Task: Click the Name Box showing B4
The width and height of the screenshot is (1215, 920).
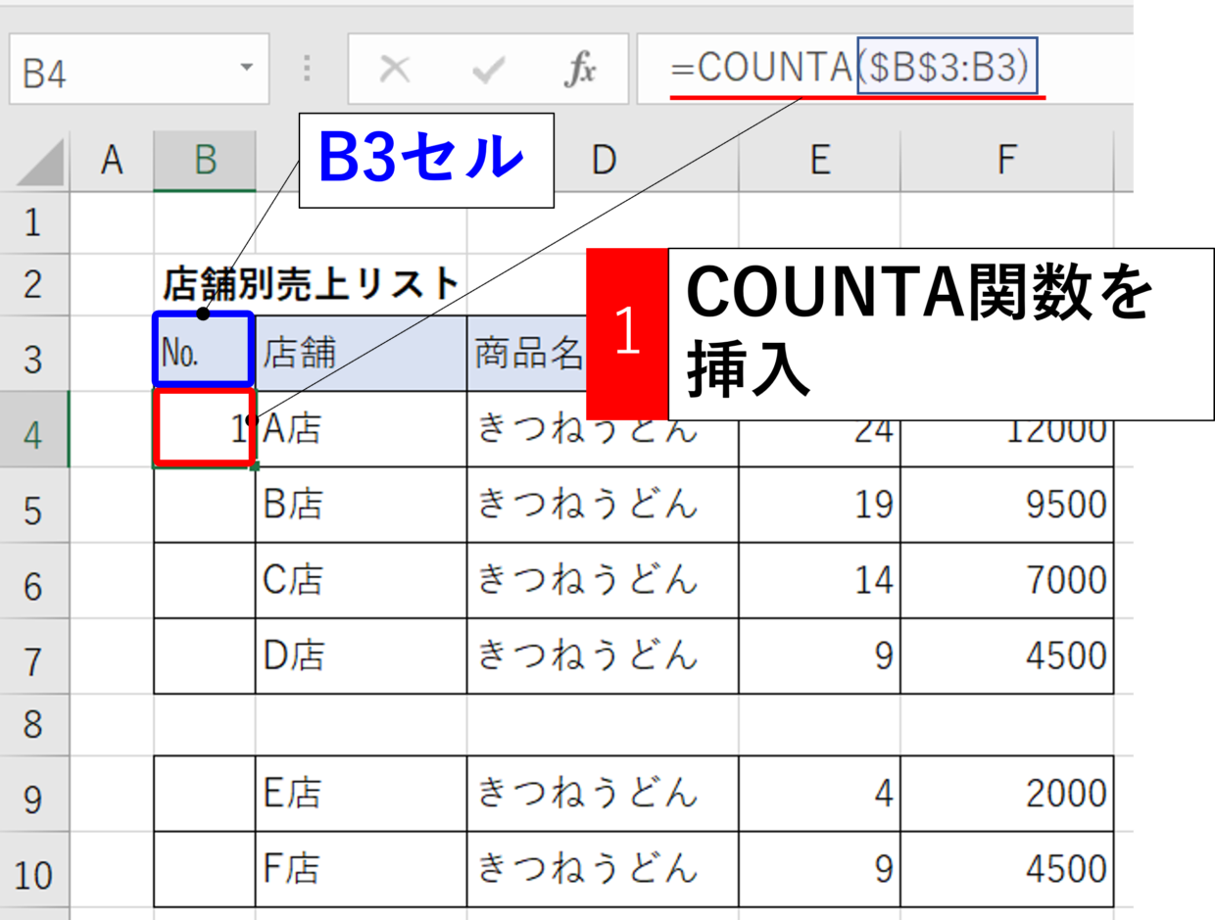Action: (138, 69)
